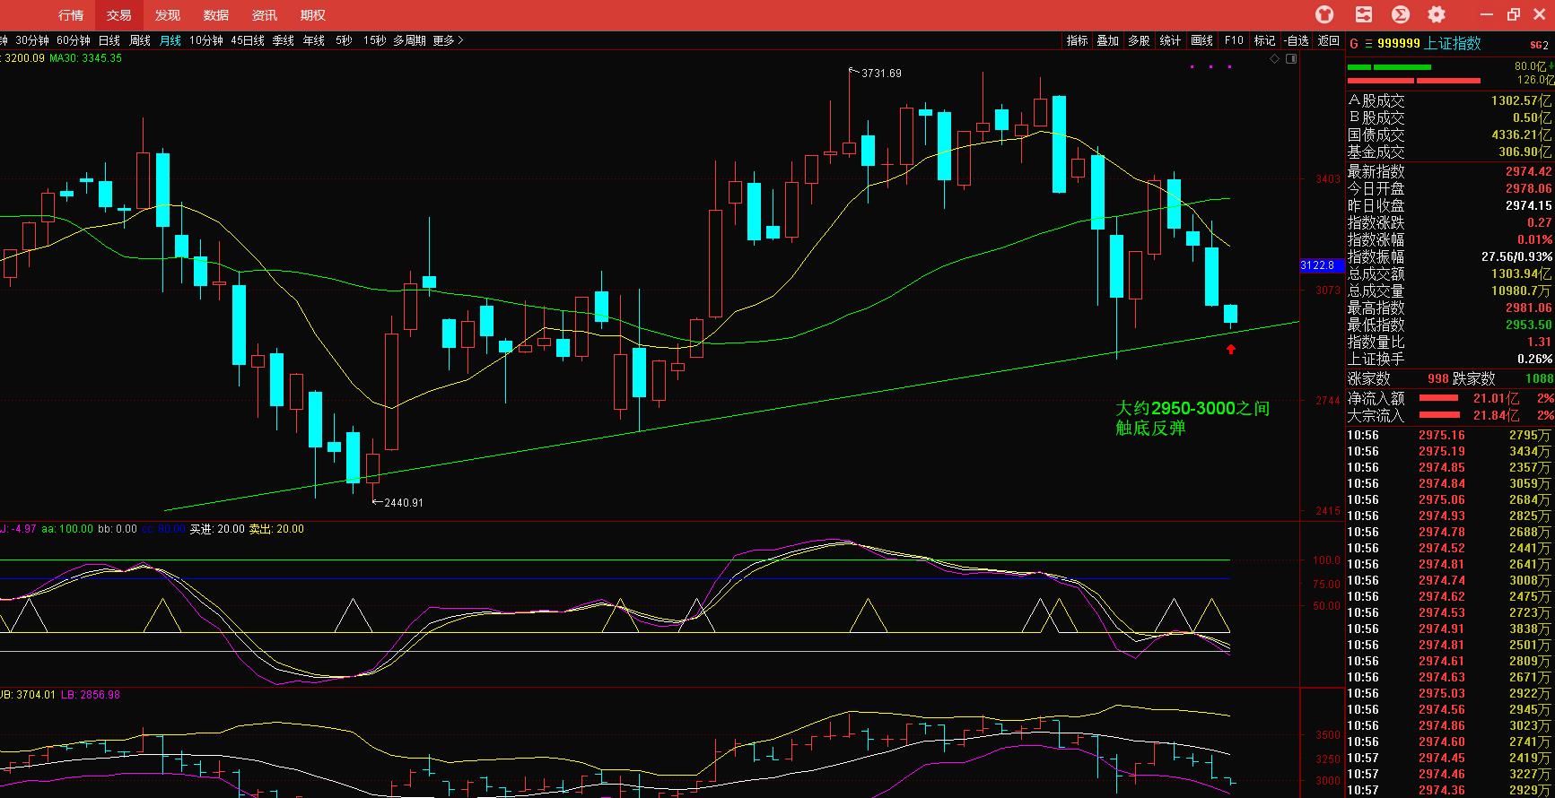Click the 999999 stock code
Image resolution: width=1555 pixels, height=798 pixels.
point(1398,43)
